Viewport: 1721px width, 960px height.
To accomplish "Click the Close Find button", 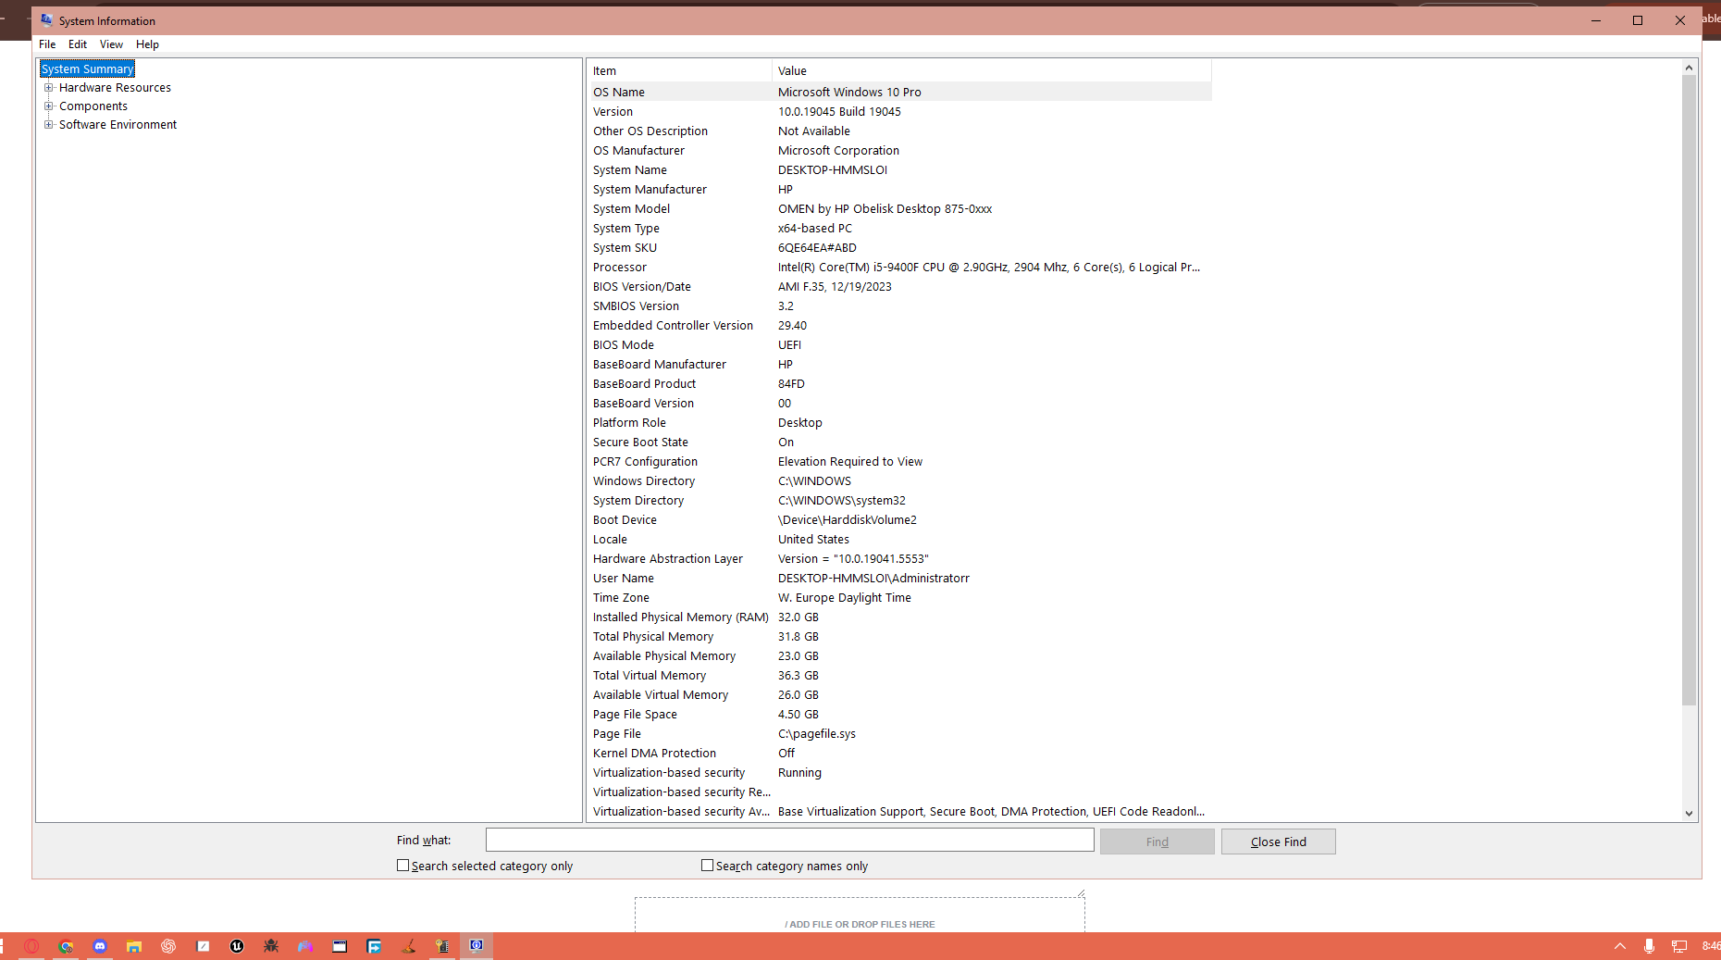I will click(1278, 842).
